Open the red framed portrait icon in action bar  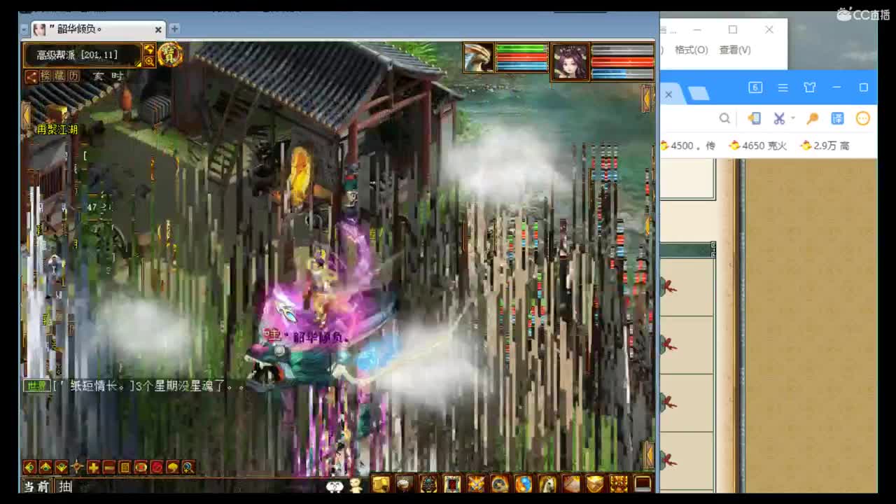pos(452,484)
